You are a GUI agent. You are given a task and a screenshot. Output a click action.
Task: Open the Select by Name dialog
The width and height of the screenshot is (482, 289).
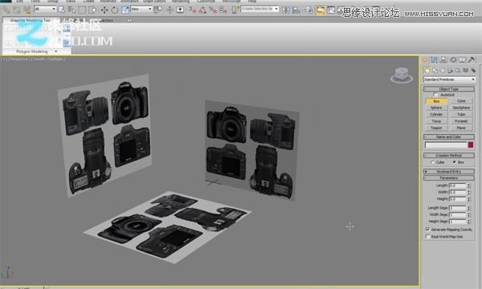coord(71,10)
